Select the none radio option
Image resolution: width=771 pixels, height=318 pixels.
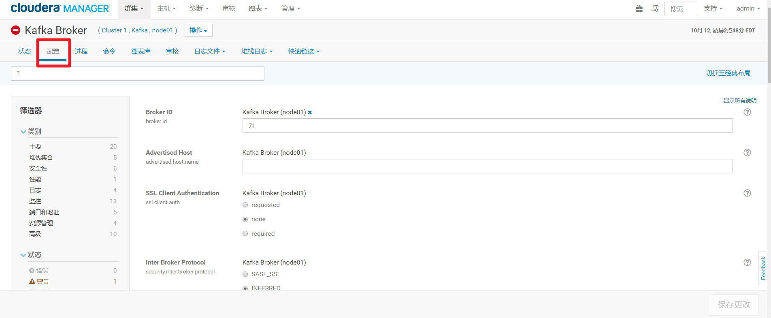pos(245,219)
